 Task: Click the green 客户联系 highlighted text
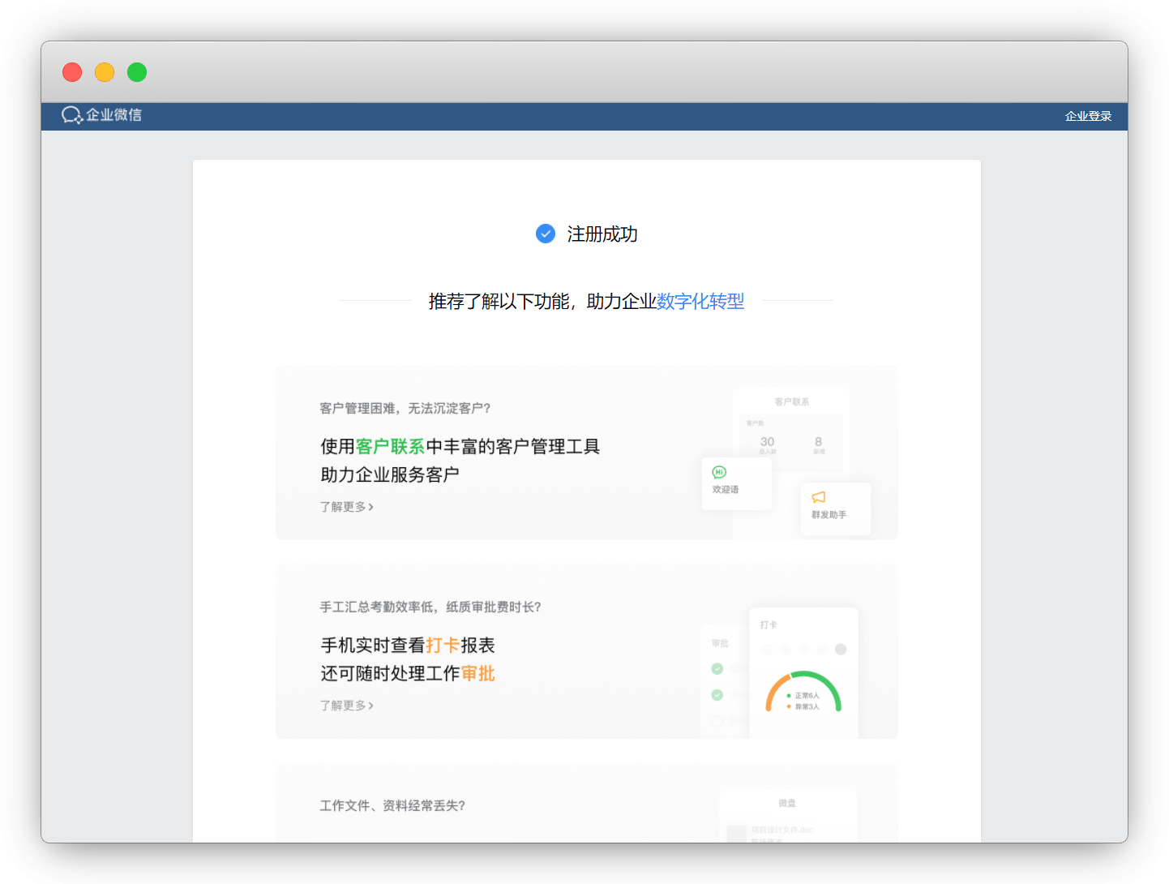[390, 447]
